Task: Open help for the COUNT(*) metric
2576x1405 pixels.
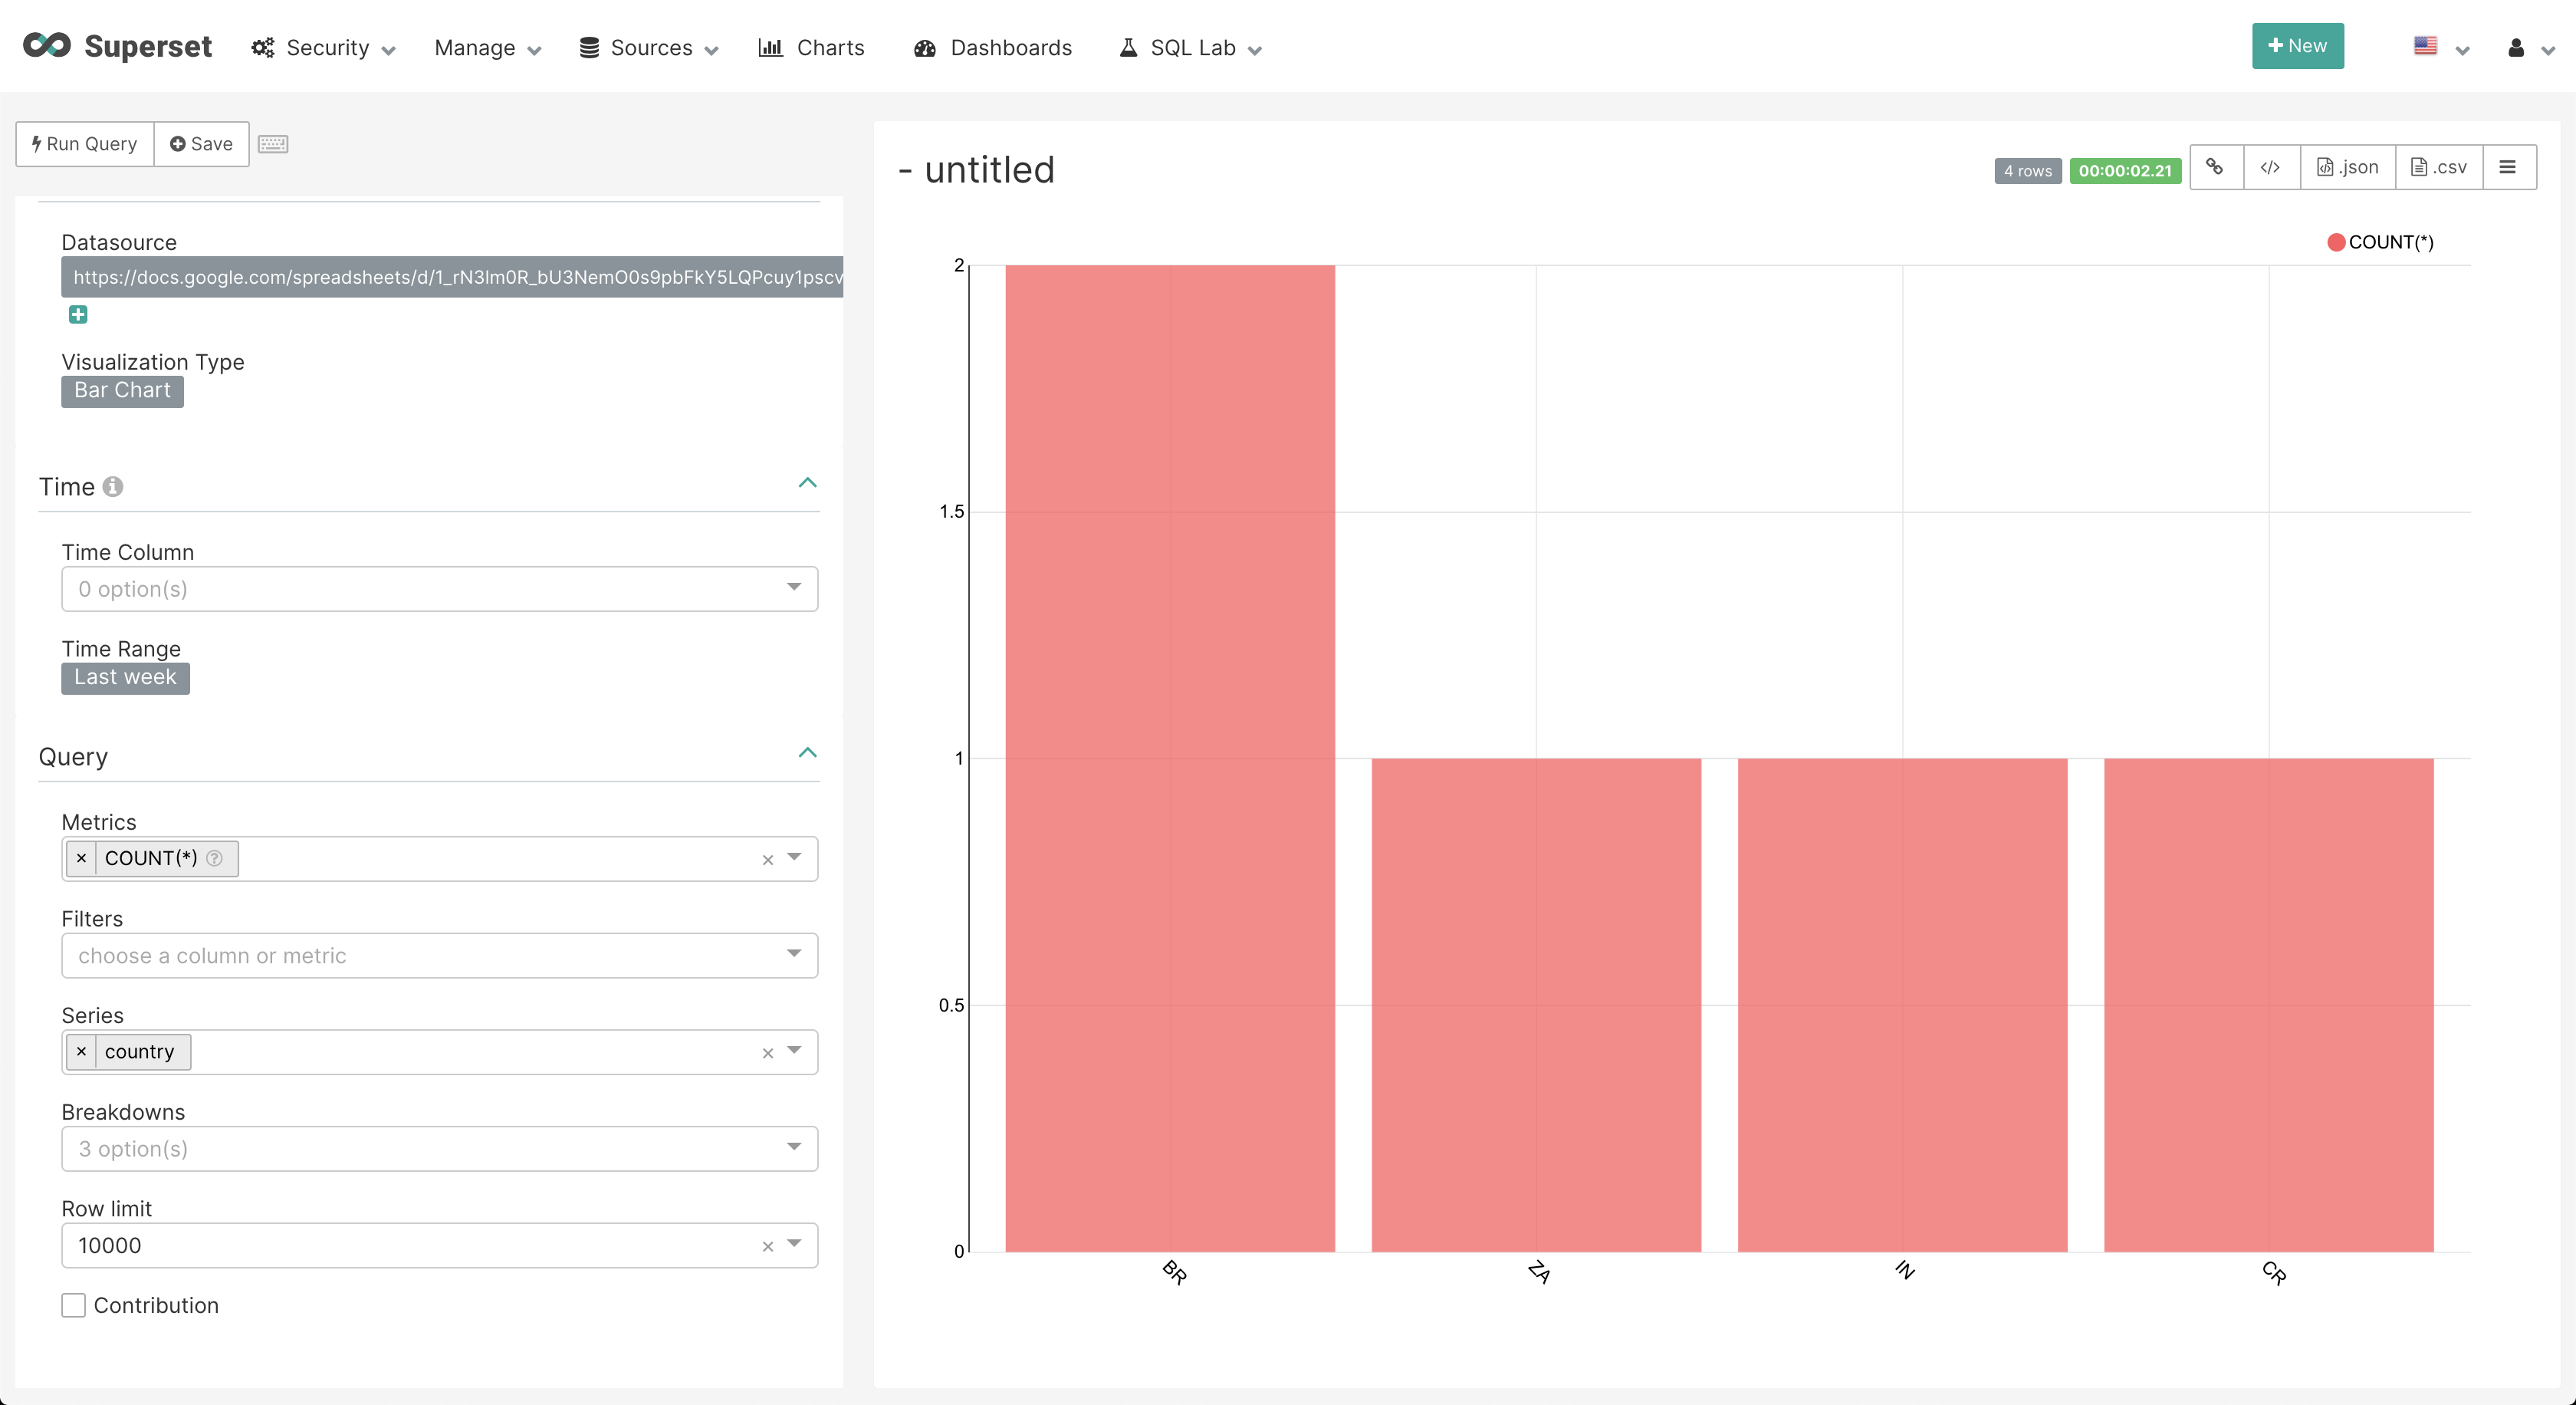Action: click(215, 858)
